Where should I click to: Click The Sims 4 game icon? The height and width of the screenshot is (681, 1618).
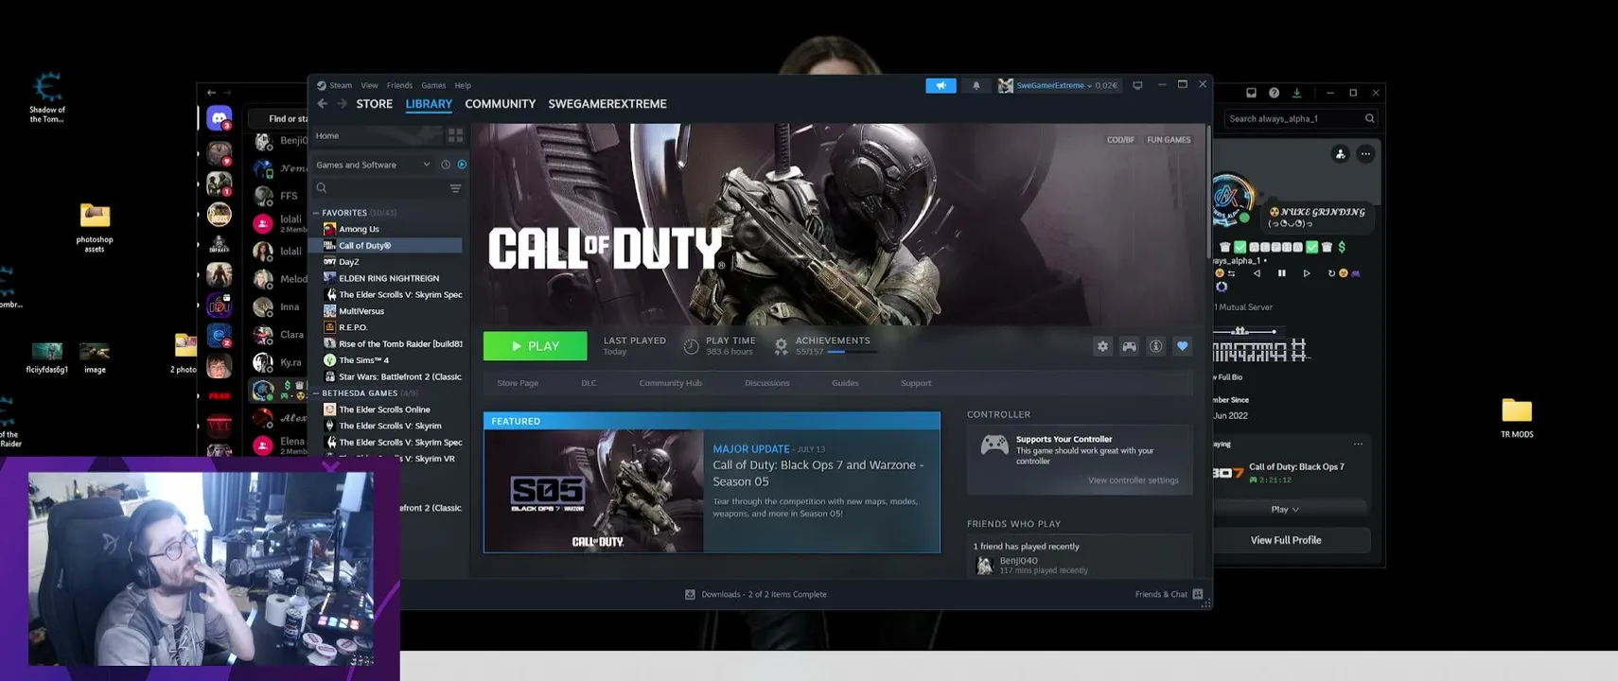[x=329, y=360]
